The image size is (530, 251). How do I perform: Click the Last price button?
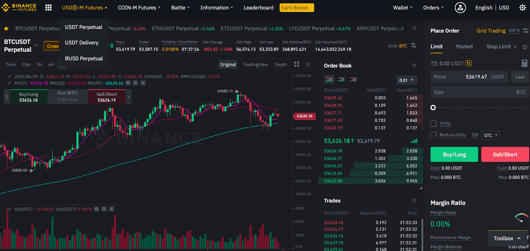tap(520, 77)
